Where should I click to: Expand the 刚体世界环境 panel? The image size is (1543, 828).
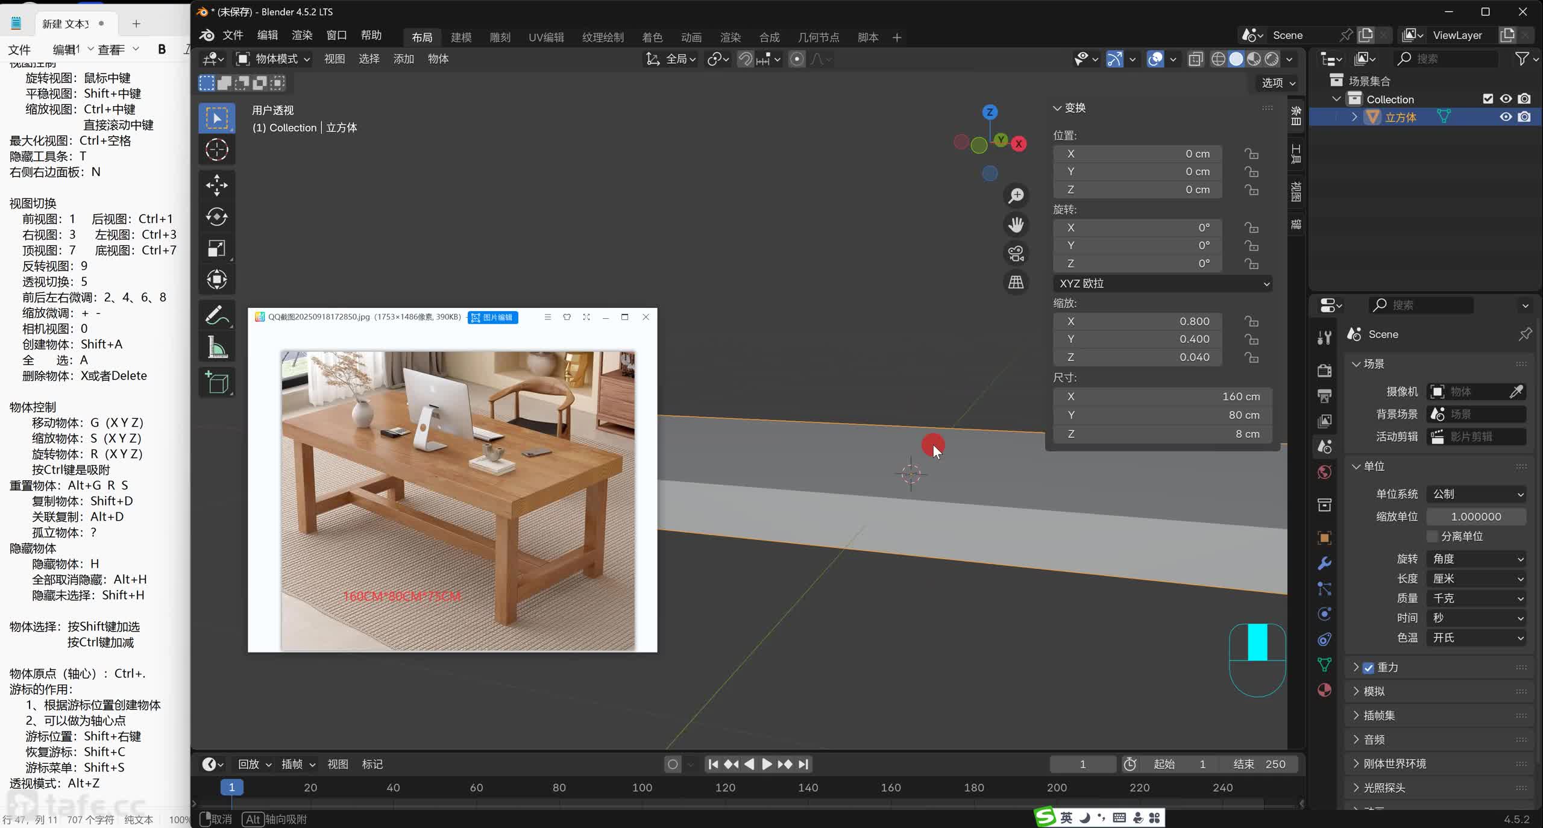coord(1395,764)
